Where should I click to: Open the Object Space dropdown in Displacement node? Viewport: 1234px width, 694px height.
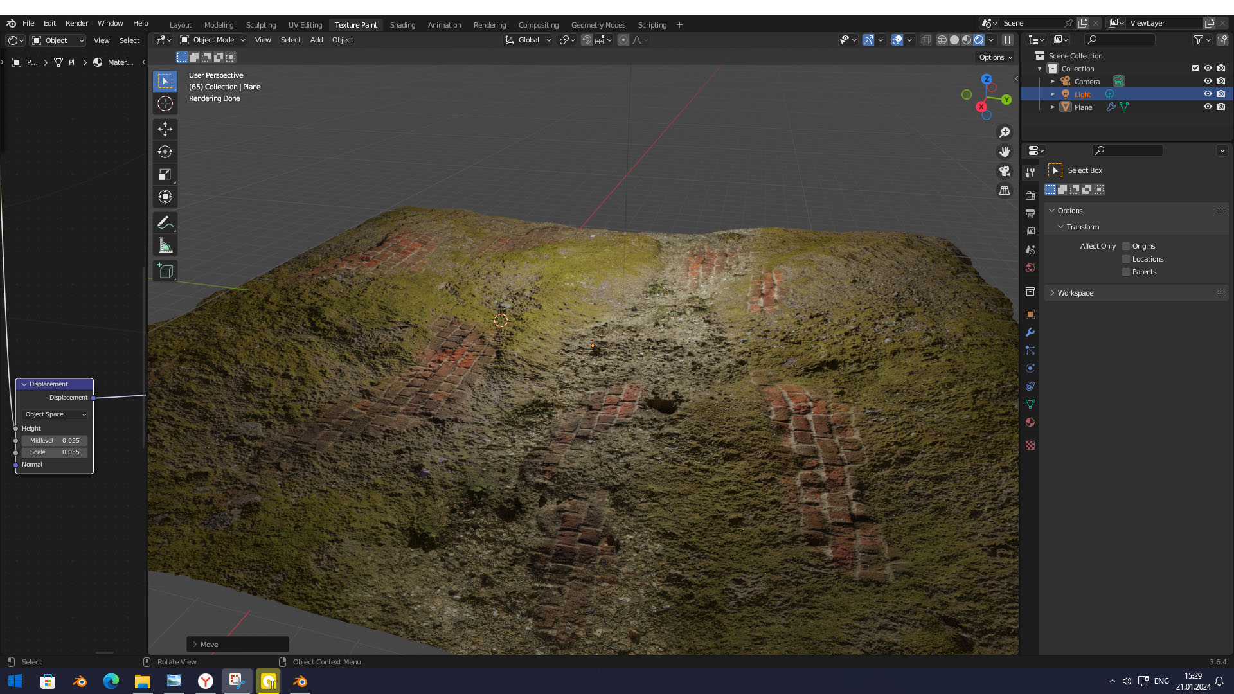click(x=55, y=414)
